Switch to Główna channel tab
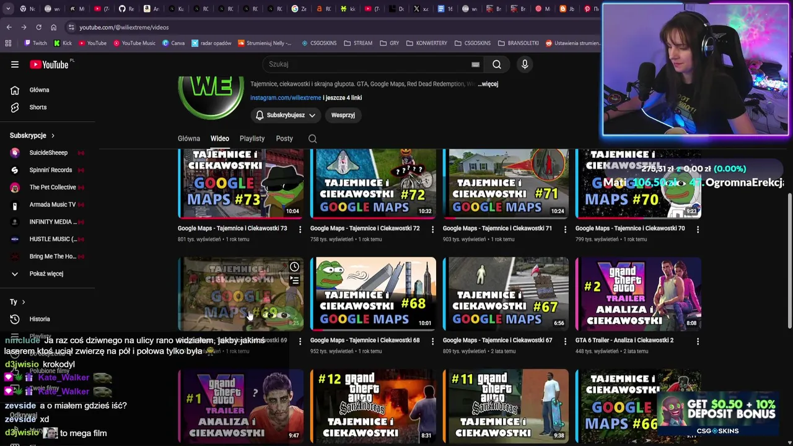 click(189, 139)
